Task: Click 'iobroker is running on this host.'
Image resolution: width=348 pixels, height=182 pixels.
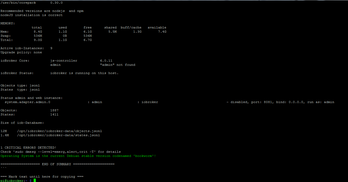Action: click(x=84, y=73)
